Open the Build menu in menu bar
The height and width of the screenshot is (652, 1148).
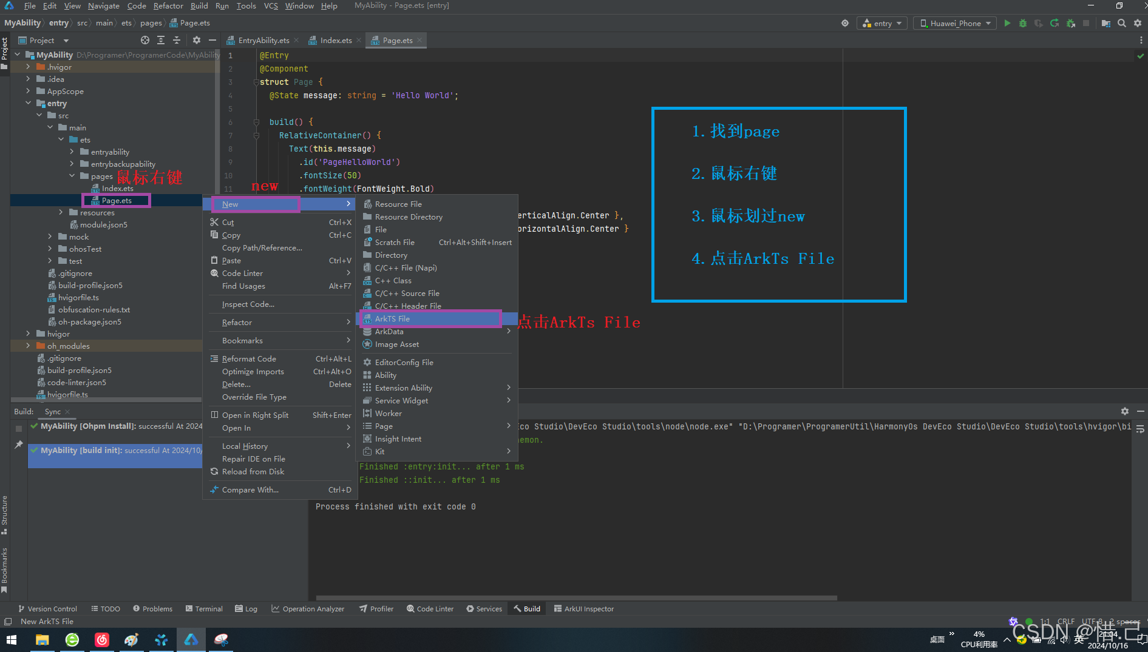tap(199, 5)
